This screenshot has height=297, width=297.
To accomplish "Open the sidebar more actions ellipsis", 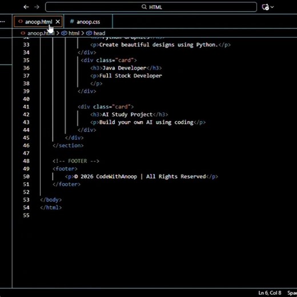I will (3, 22).
